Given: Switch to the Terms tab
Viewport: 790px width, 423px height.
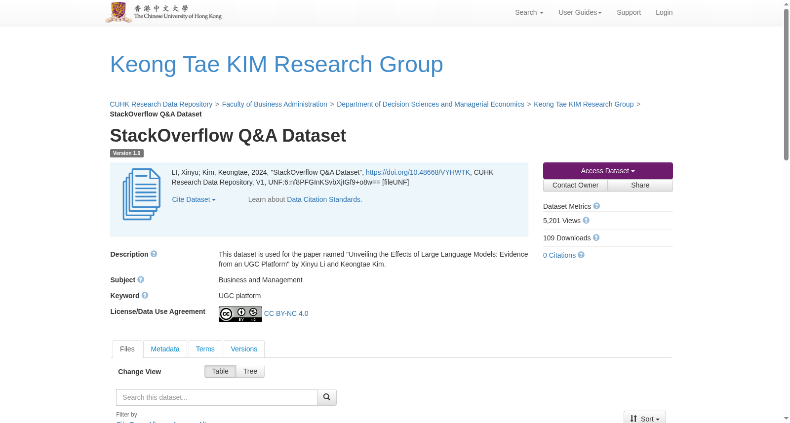Looking at the screenshot, I should pos(205,349).
